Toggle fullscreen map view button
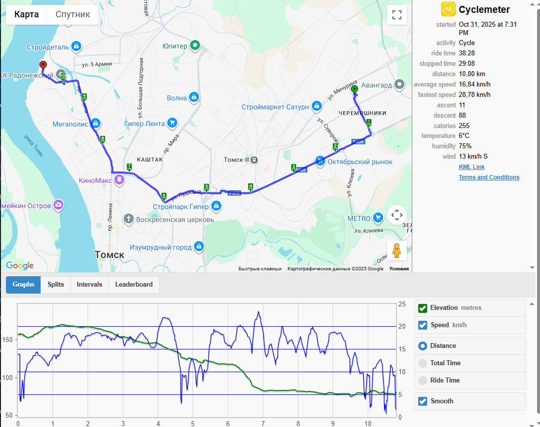 tap(397, 15)
